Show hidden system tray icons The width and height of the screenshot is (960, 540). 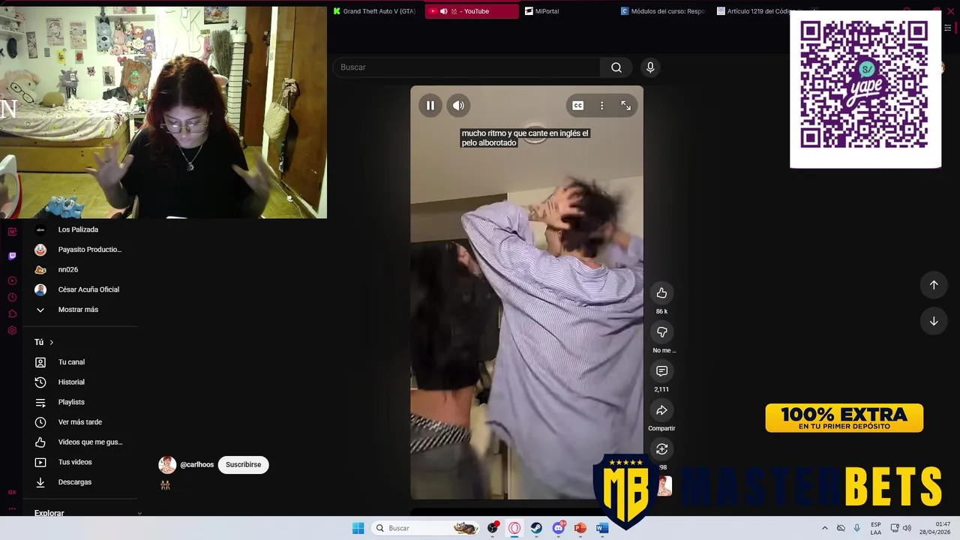click(825, 528)
